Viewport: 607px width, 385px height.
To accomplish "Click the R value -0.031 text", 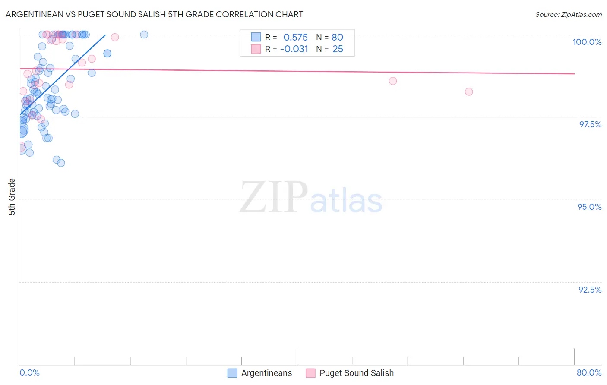I will click(x=294, y=49).
